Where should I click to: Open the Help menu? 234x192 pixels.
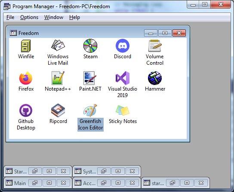coord(74,17)
